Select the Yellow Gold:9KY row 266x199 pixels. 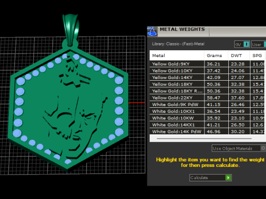[x=207, y=64]
